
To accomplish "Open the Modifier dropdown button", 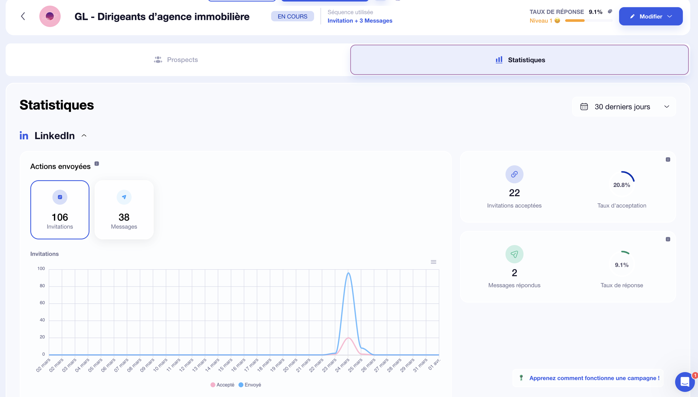I will coord(651,16).
